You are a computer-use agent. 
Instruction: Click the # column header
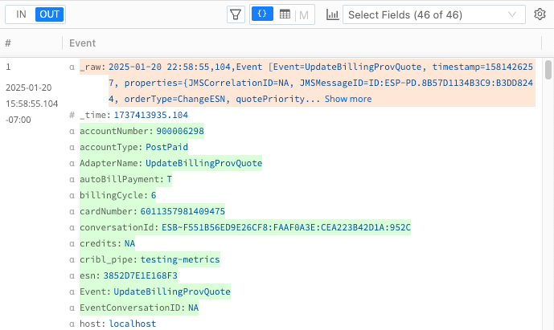click(x=8, y=43)
